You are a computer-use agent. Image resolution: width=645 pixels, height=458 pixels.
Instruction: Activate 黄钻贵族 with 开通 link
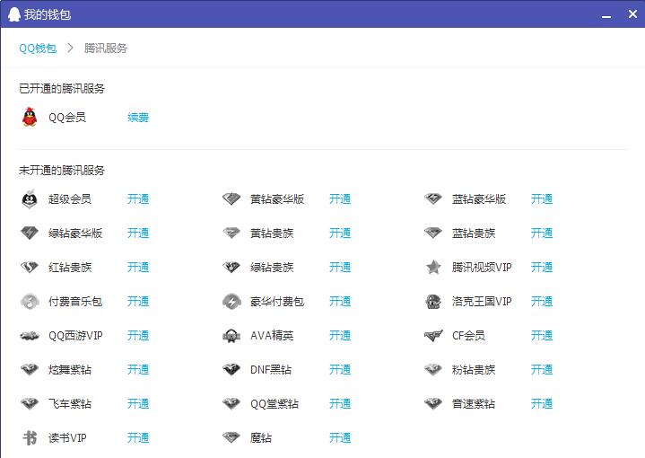[x=340, y=233]
